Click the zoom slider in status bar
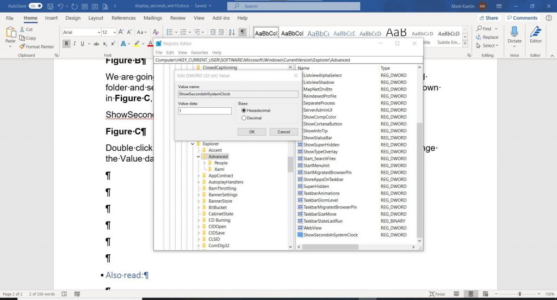Screen dimensions: 557x300 pyautogui.click(x=519, y=294)
